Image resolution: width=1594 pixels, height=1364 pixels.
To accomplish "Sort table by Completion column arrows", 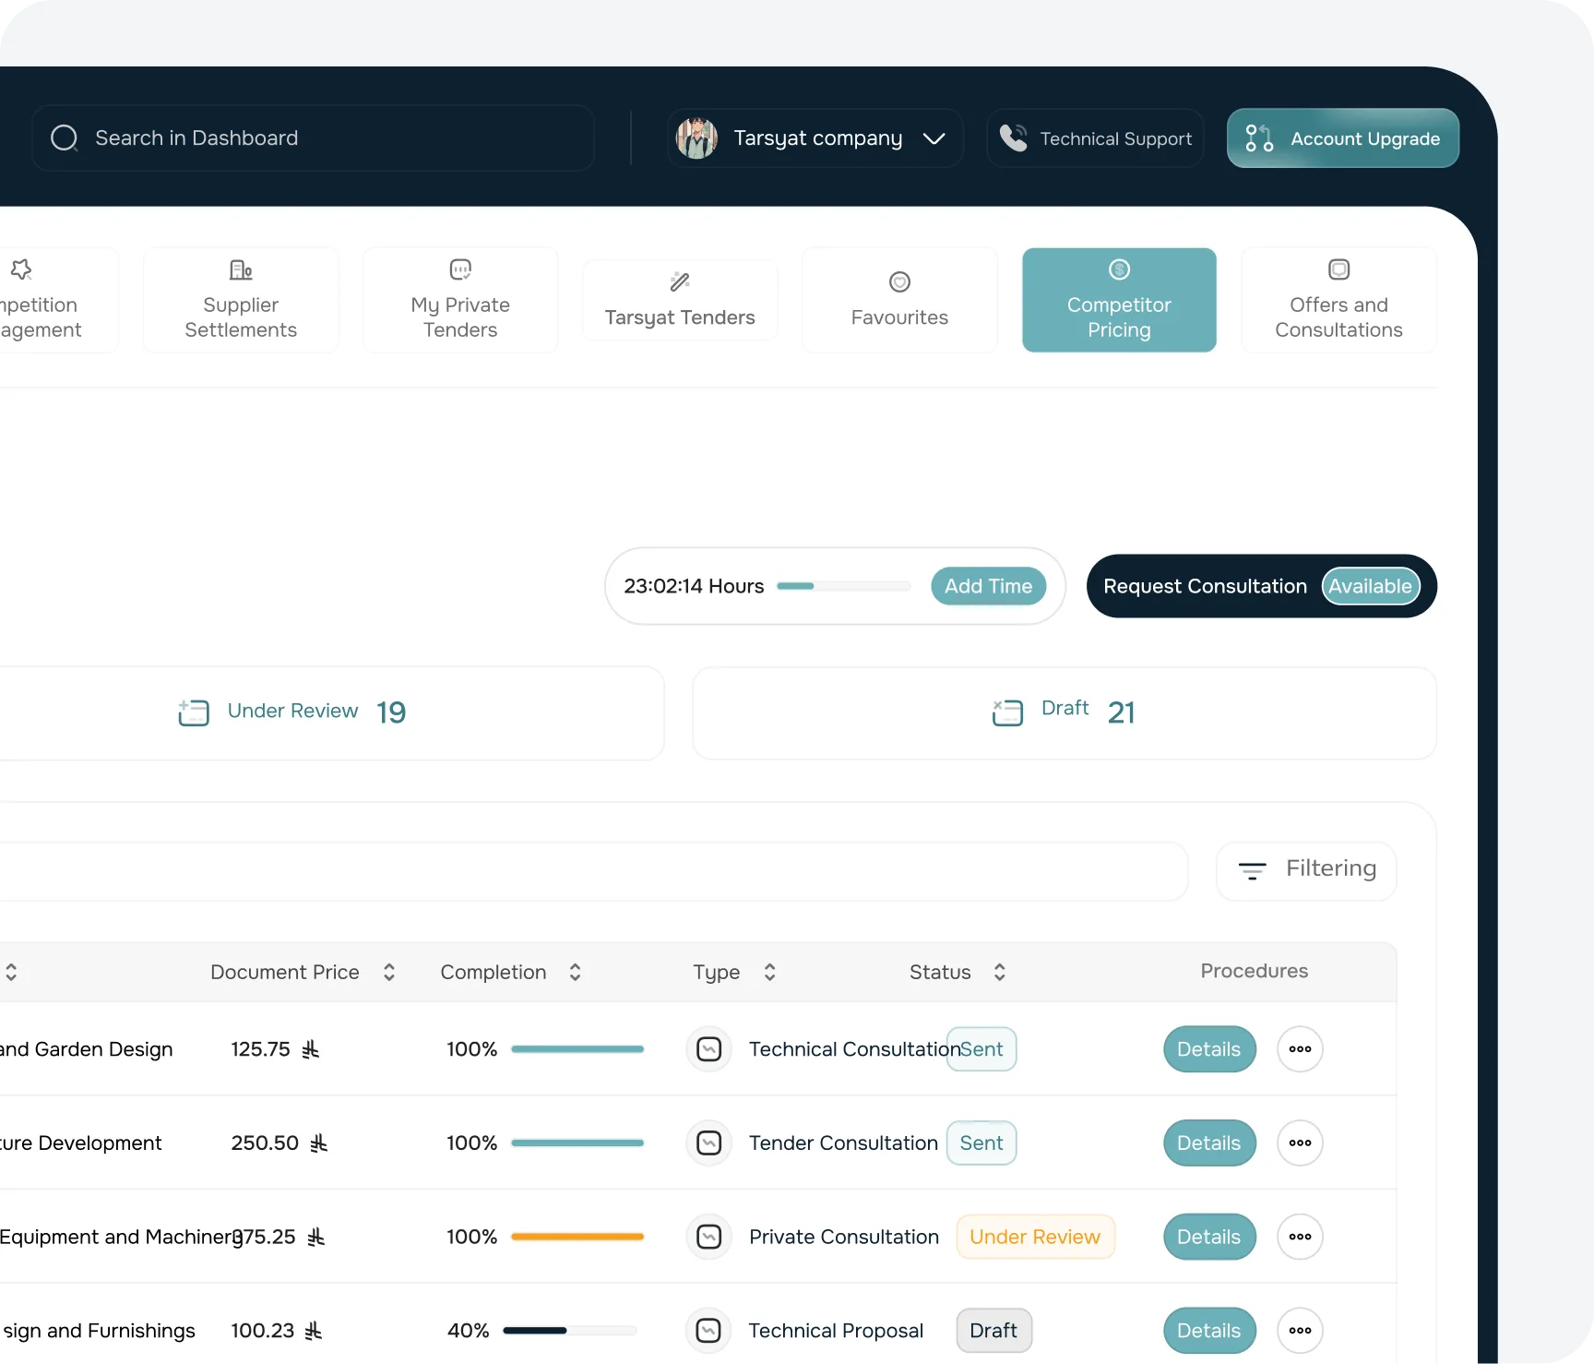I will [x=575, y=972].
